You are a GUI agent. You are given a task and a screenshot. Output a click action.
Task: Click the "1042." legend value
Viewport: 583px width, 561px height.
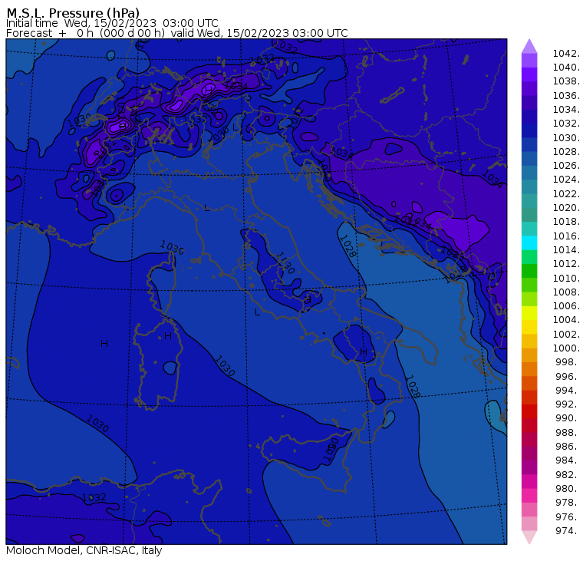click(x=566, y=54)
